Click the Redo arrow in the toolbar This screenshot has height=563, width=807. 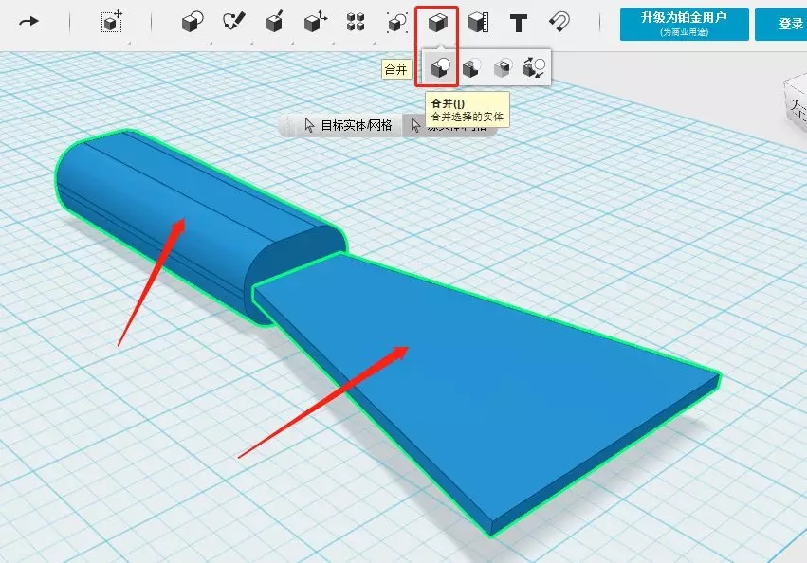coord(28,22)
